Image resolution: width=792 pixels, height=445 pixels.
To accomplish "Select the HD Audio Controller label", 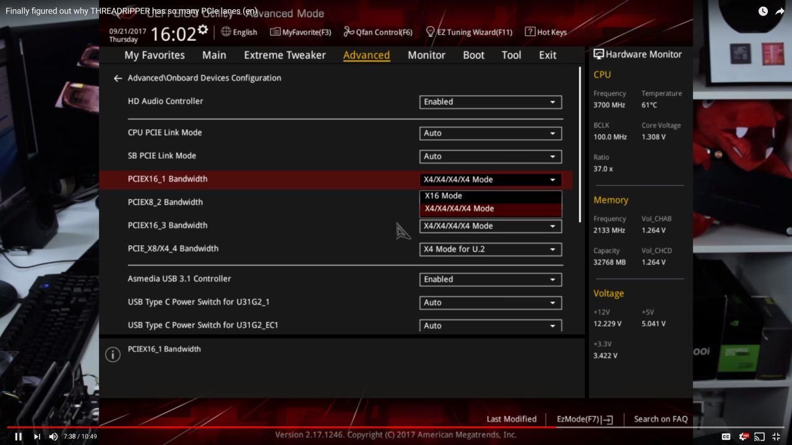I will coord(165,101).
